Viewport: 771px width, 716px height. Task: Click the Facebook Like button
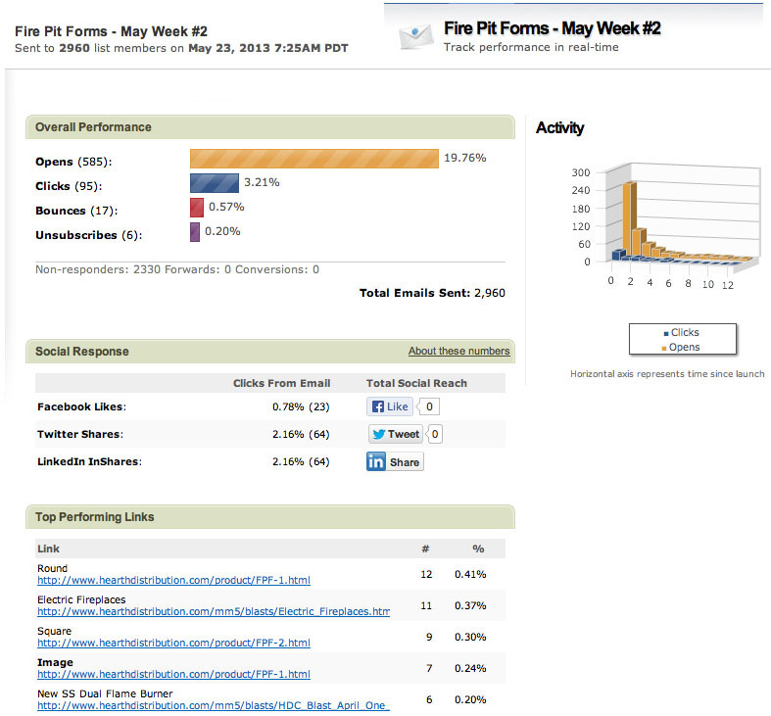coord(389,406)
